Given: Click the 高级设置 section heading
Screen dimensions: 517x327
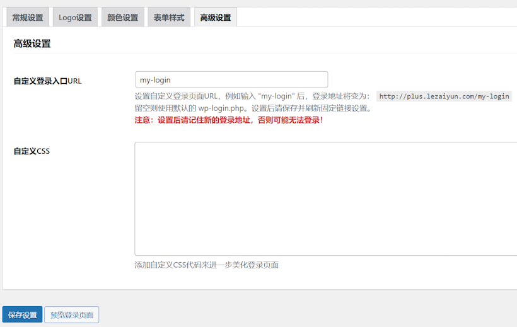Looking at the screenshot, I should pos(32,44).
